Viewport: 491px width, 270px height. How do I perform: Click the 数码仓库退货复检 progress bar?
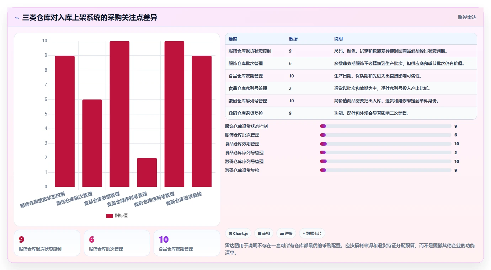[386, 171]
